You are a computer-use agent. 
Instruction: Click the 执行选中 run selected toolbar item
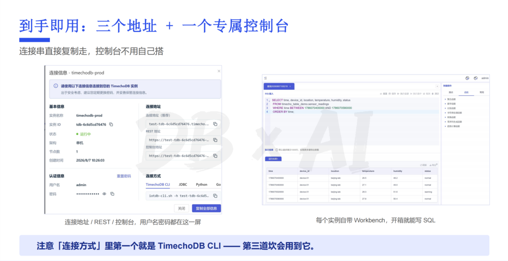(416, 94)
